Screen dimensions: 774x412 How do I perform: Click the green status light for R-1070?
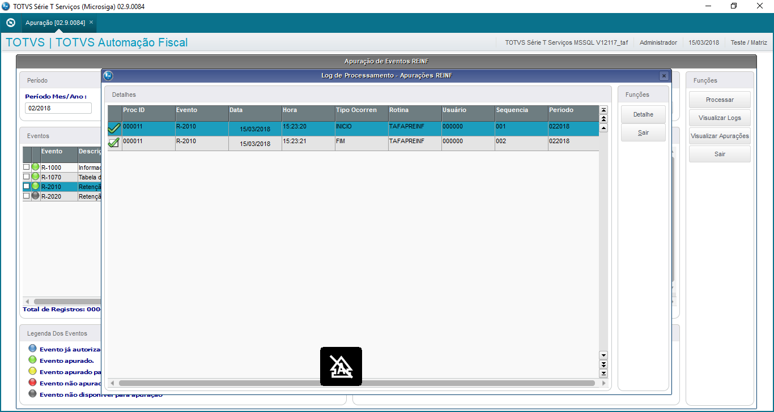[x=35, y=177]
